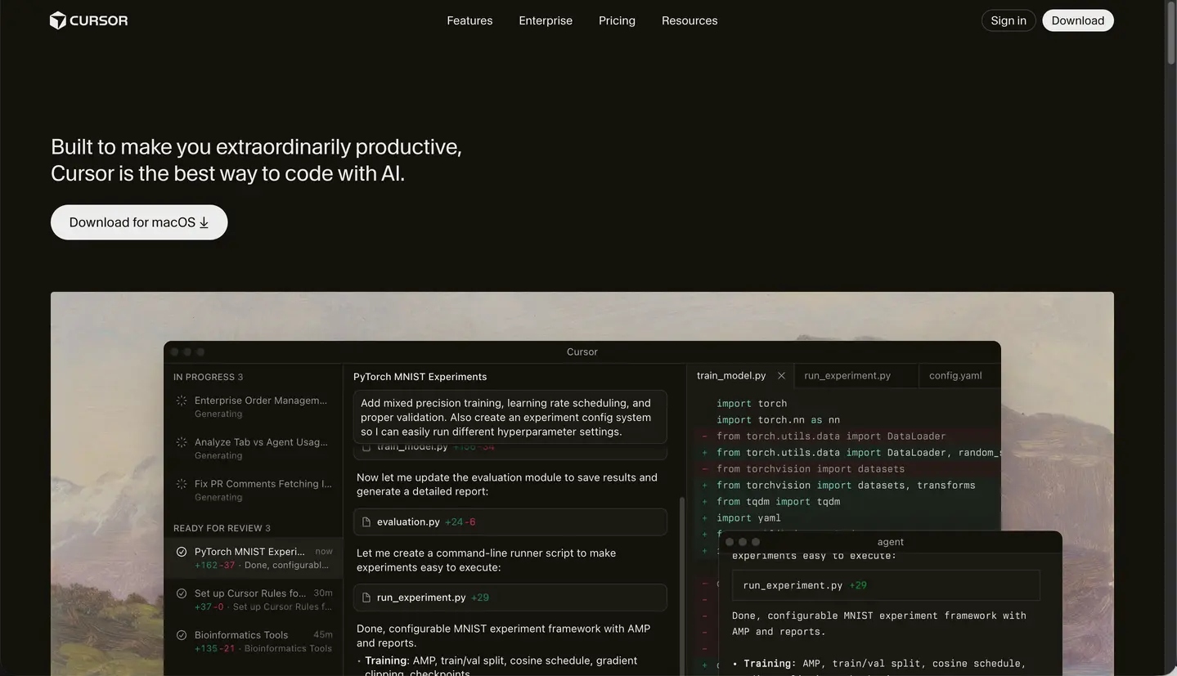Click the mixed precision training prompt box
This screenshot has width=1177, height=676.
[510, 417]
